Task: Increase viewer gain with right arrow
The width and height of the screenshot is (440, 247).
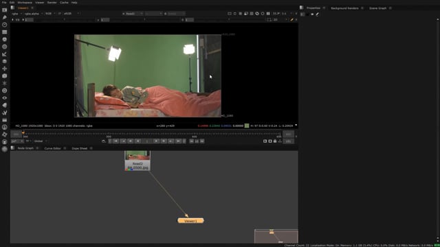Action: (x=23, y=20)
